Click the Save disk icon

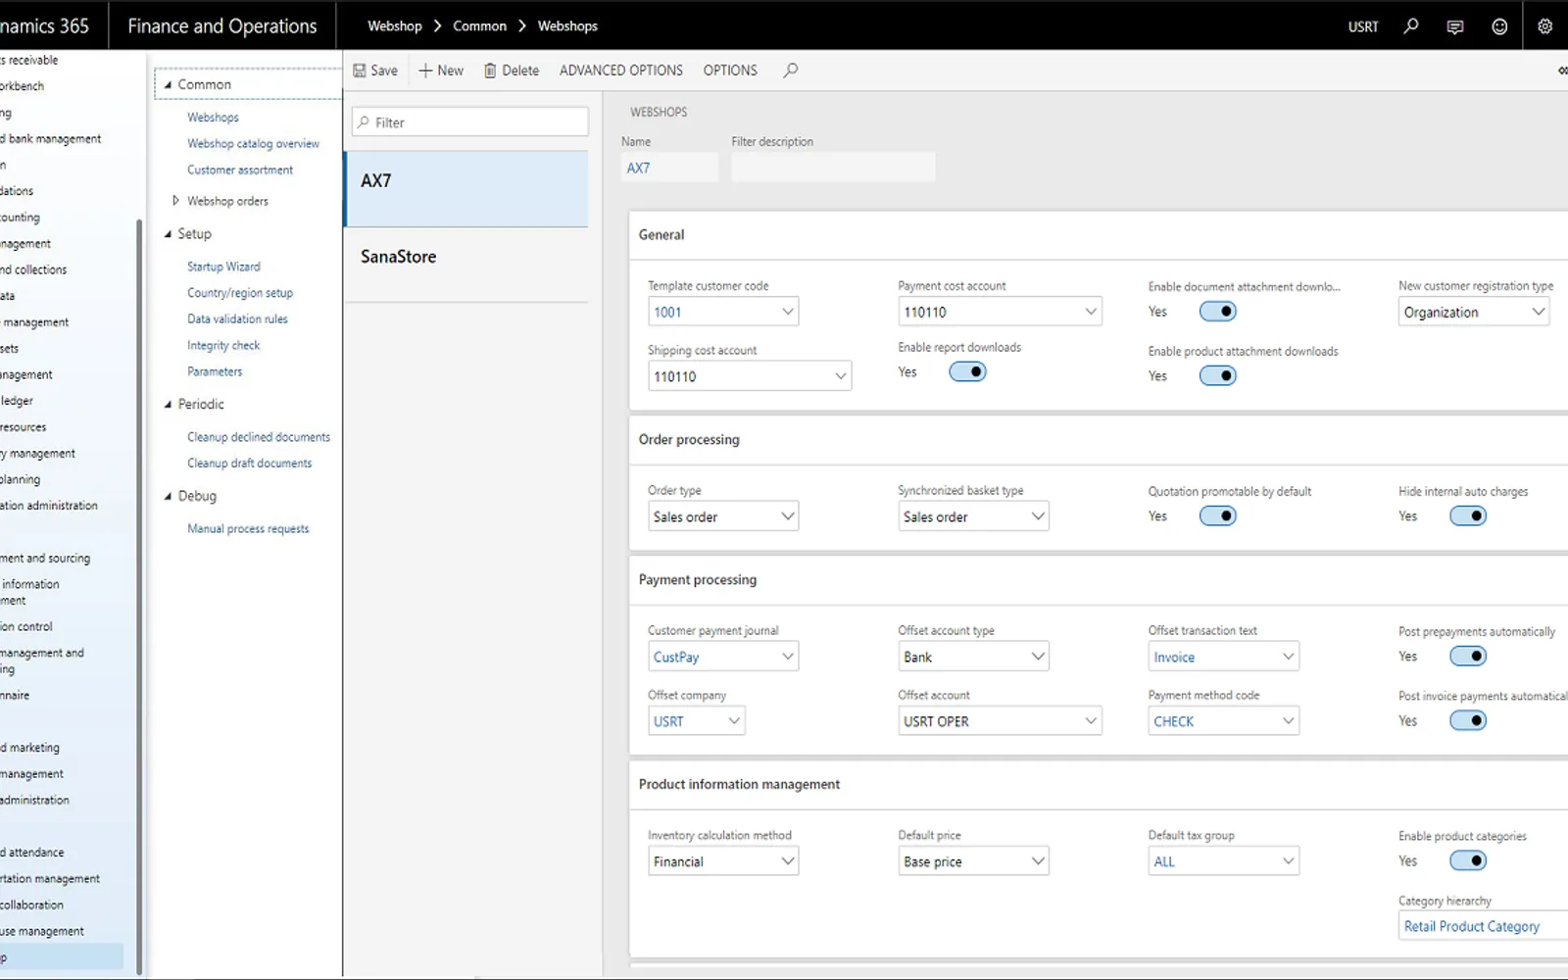coord(360,71)
